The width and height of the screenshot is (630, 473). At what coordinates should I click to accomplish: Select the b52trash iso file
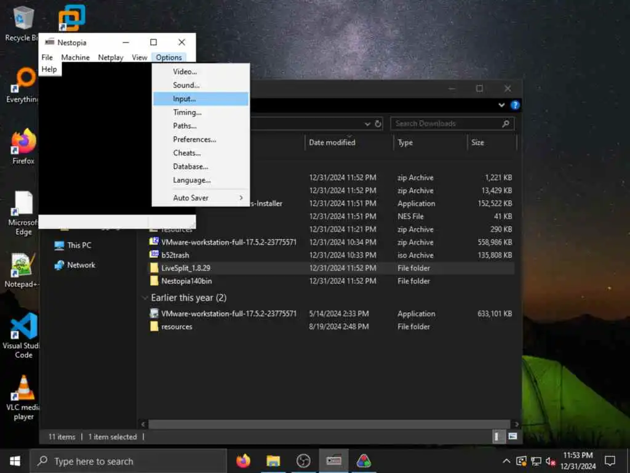332,255
